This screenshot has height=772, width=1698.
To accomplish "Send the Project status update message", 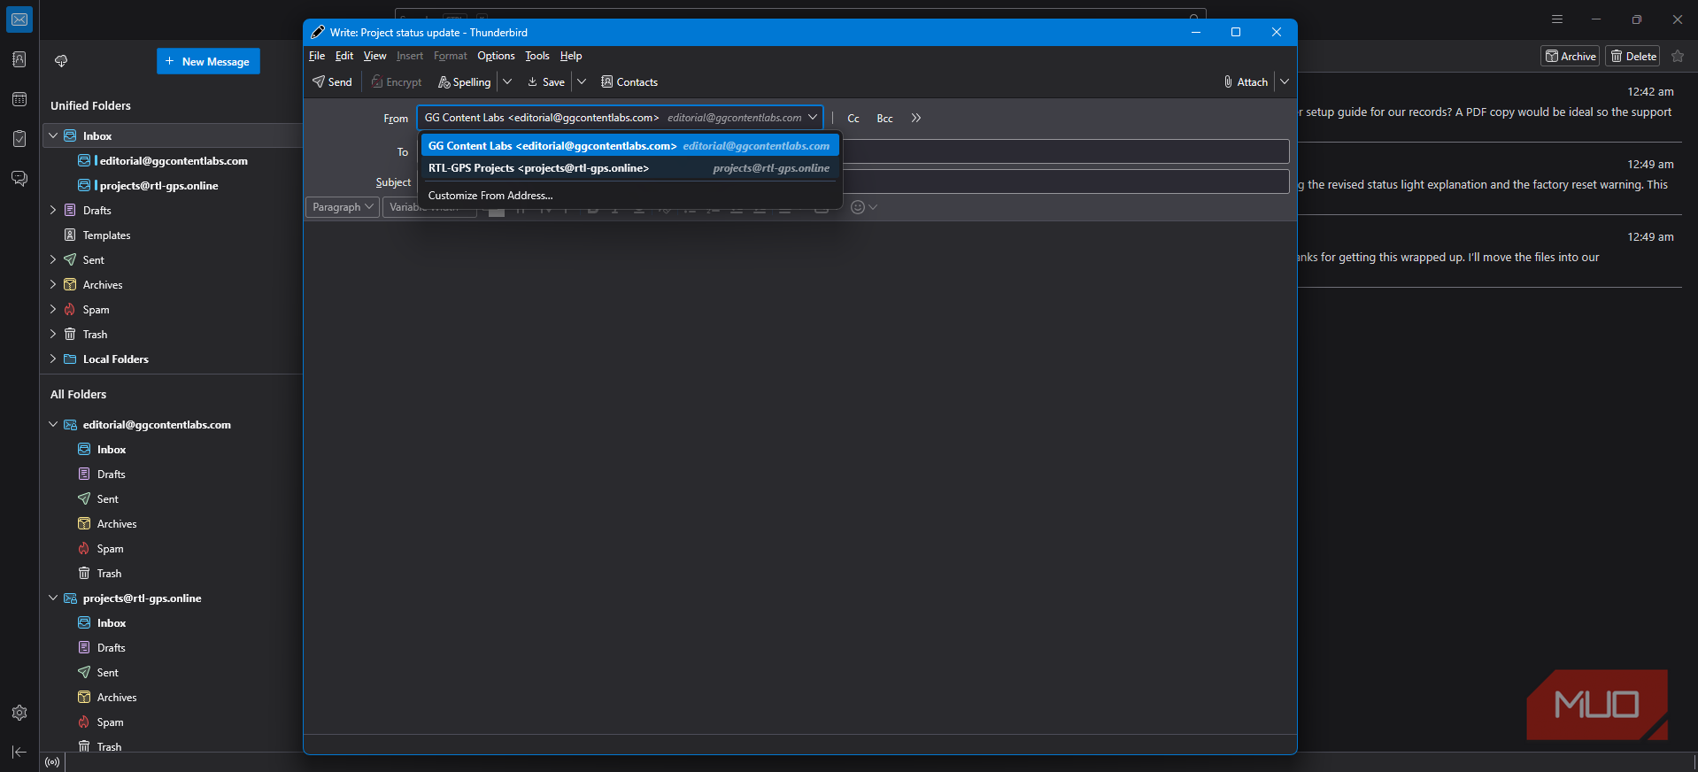I will click(x=332, y=82).
